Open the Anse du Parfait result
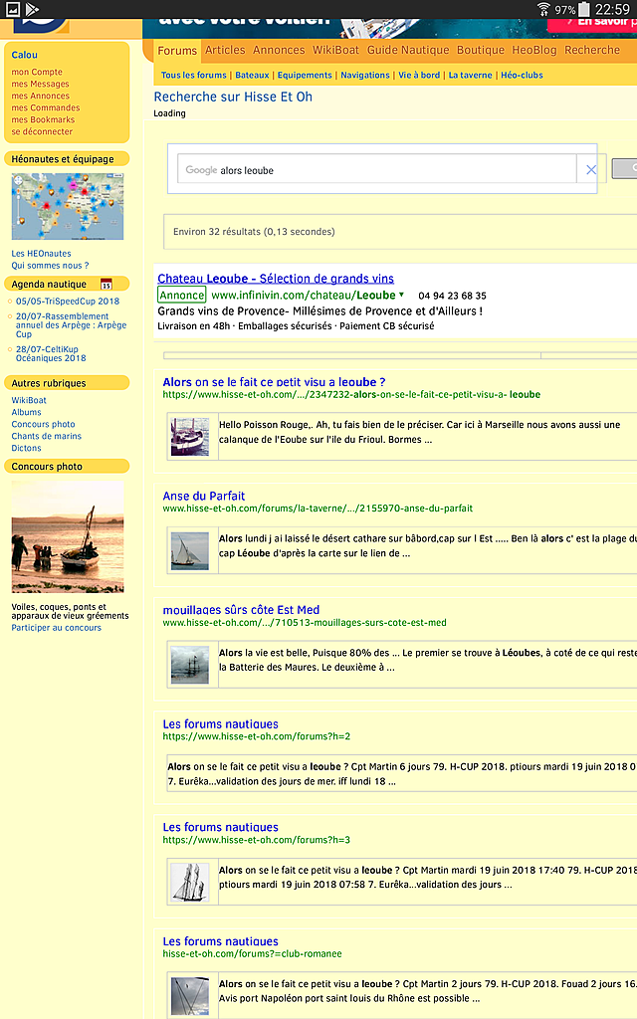Screen dimensions: 637x1019 (203, 496)
